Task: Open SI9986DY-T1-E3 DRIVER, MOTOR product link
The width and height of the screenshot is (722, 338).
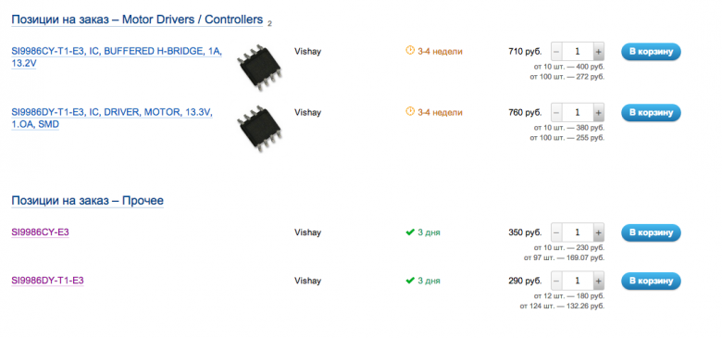Action: pyautogui.click(x=112, y=119)
